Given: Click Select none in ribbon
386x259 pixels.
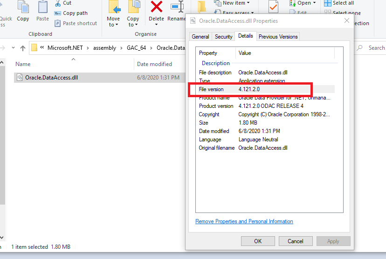Looking at the screenshot, I should (x=343, y=12).
